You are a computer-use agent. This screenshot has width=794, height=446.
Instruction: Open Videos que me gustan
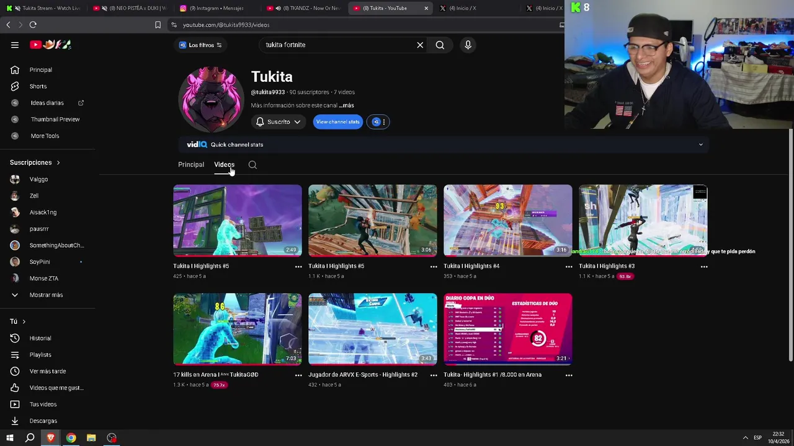click(x=56, y=388)
